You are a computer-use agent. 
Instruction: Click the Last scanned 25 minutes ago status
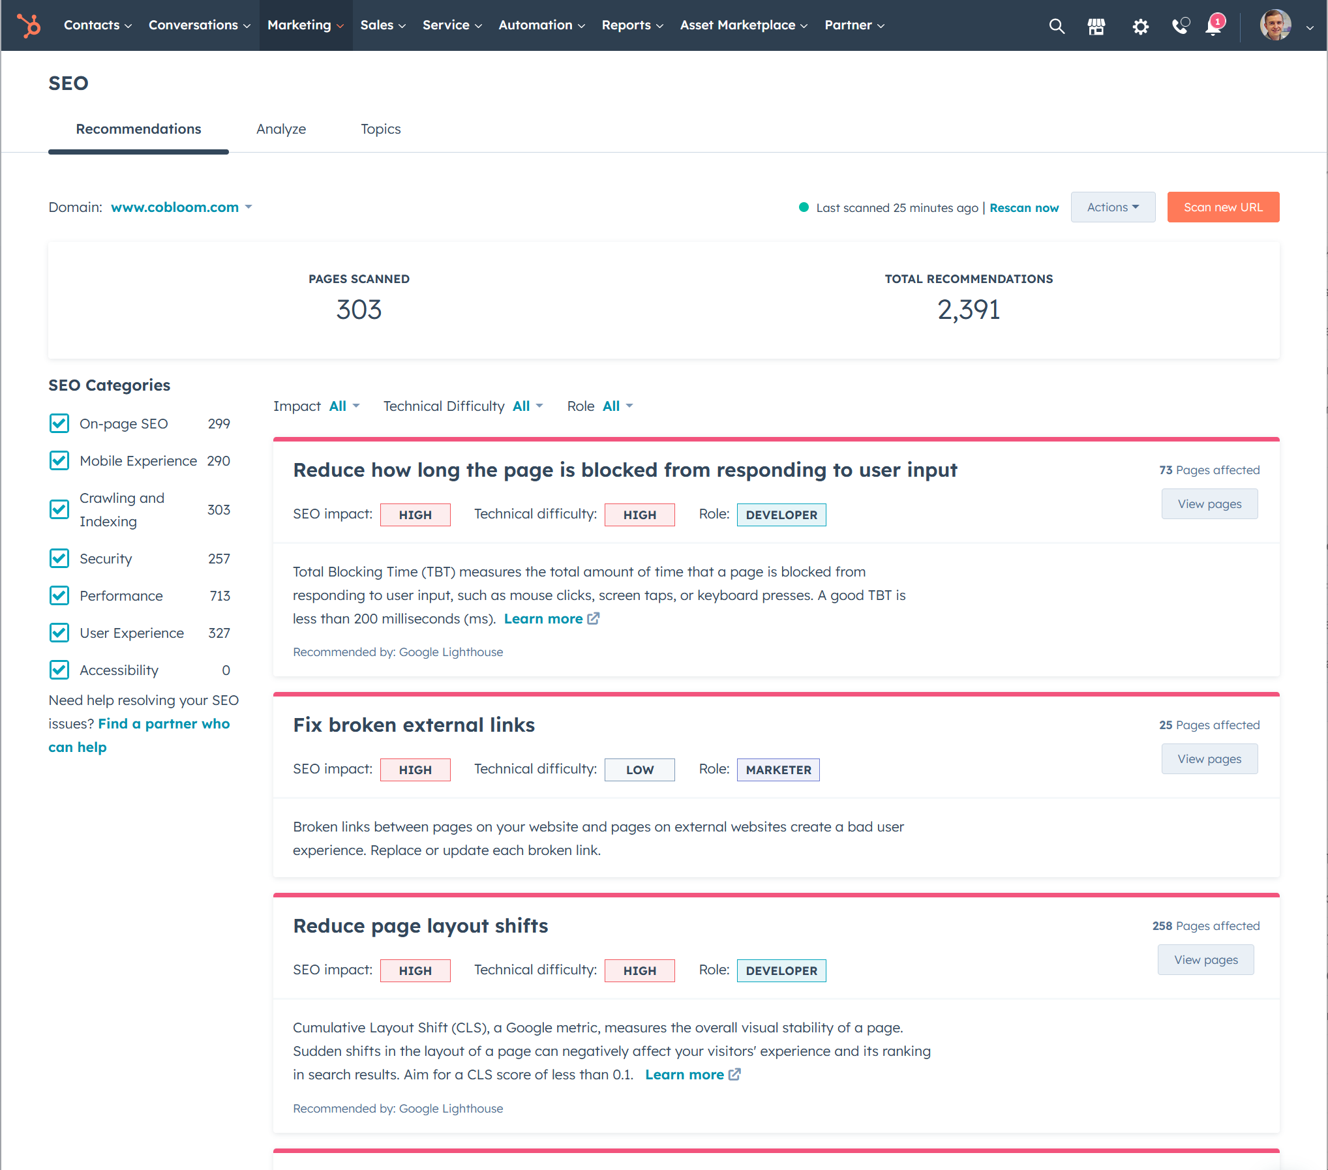pyautogui.click(x=897, y=208)
